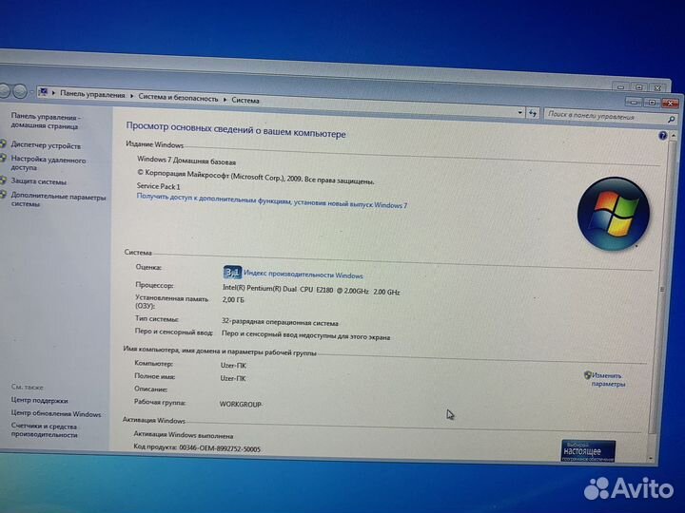Screen dimensions: 685x513
Task: Click link to get new Windows 7 edition features
Action: point(272,200)
